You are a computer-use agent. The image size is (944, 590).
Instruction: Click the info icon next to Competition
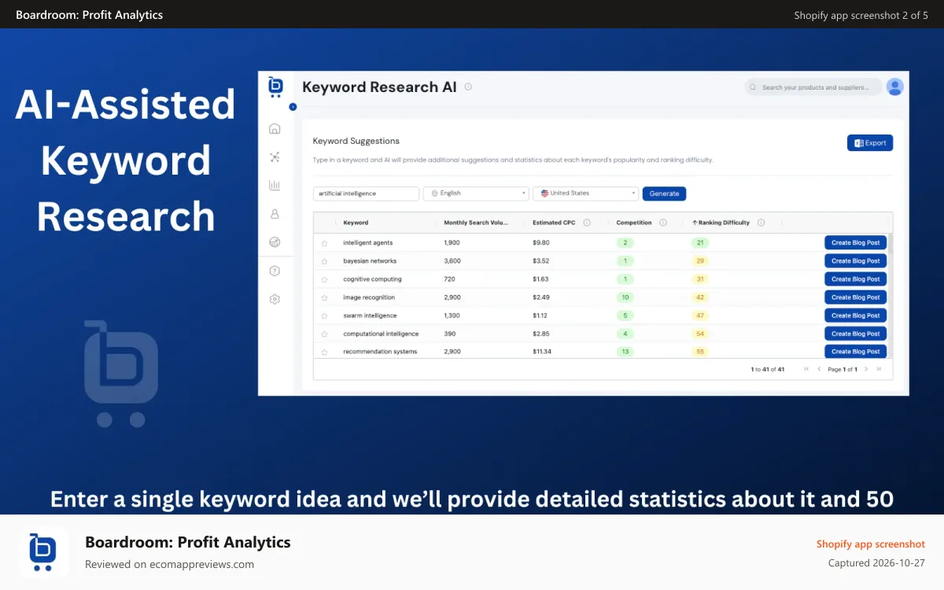click(x=663, y=223)
